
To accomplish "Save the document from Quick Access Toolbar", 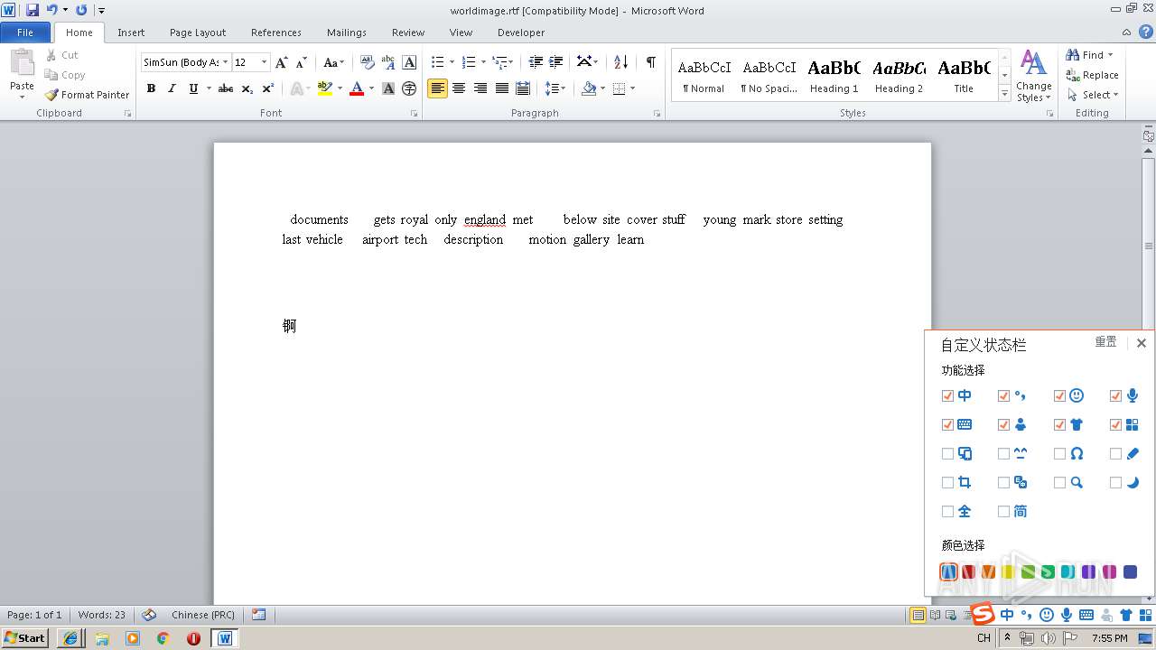I will coord(33,10).
